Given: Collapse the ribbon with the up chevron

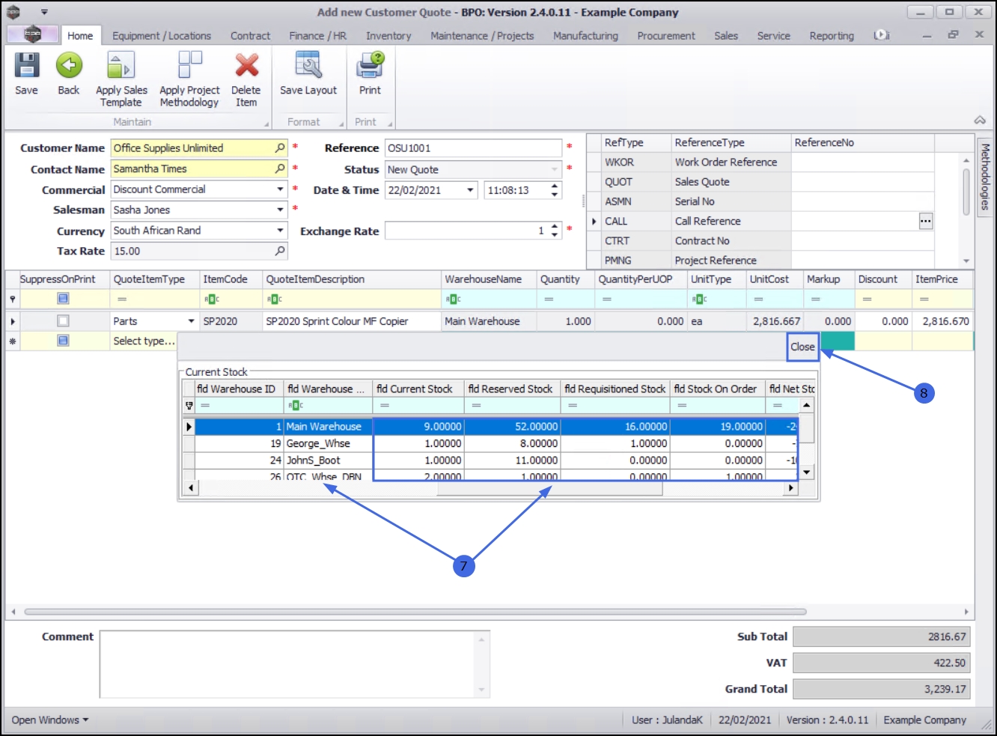Looking at the screenshot, I should click(980, 121).
